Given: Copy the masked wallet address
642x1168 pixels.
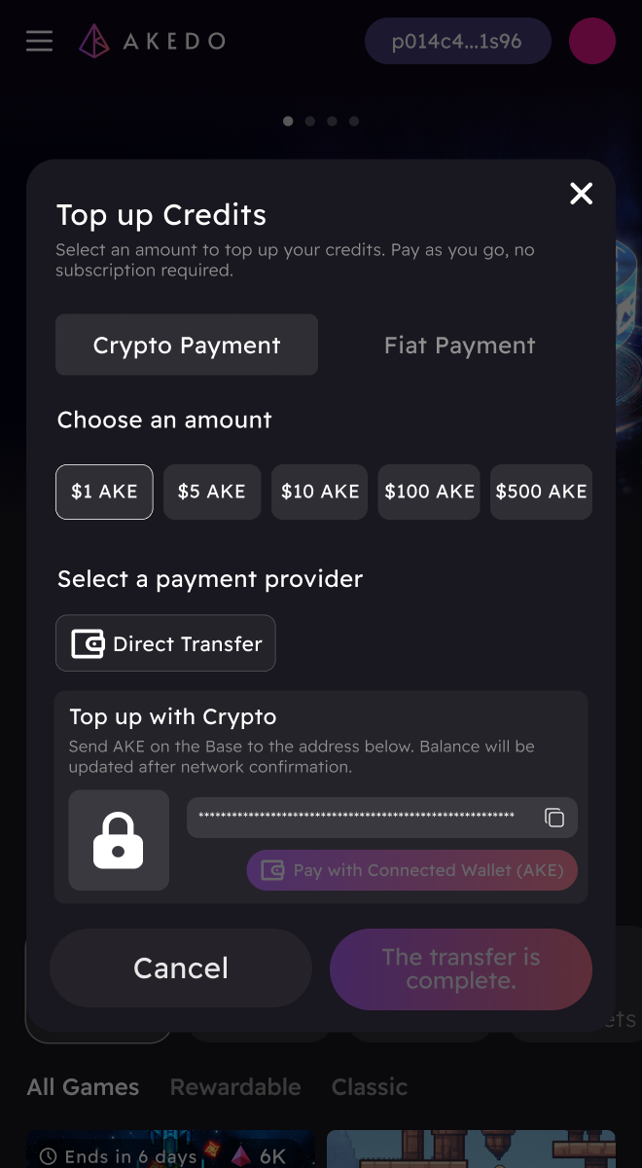Looking at the screenshot, I should 553,818.
